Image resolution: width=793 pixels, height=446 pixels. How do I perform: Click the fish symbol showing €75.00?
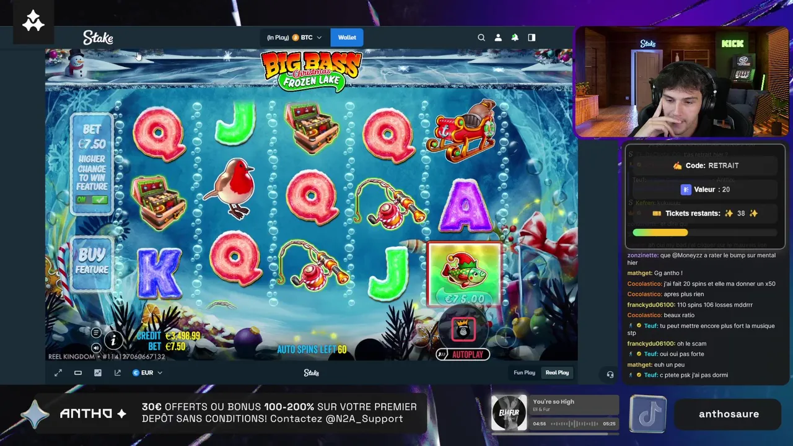(465, 274)
